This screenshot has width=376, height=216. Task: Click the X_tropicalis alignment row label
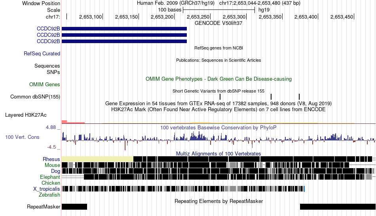tap(47, 189)
